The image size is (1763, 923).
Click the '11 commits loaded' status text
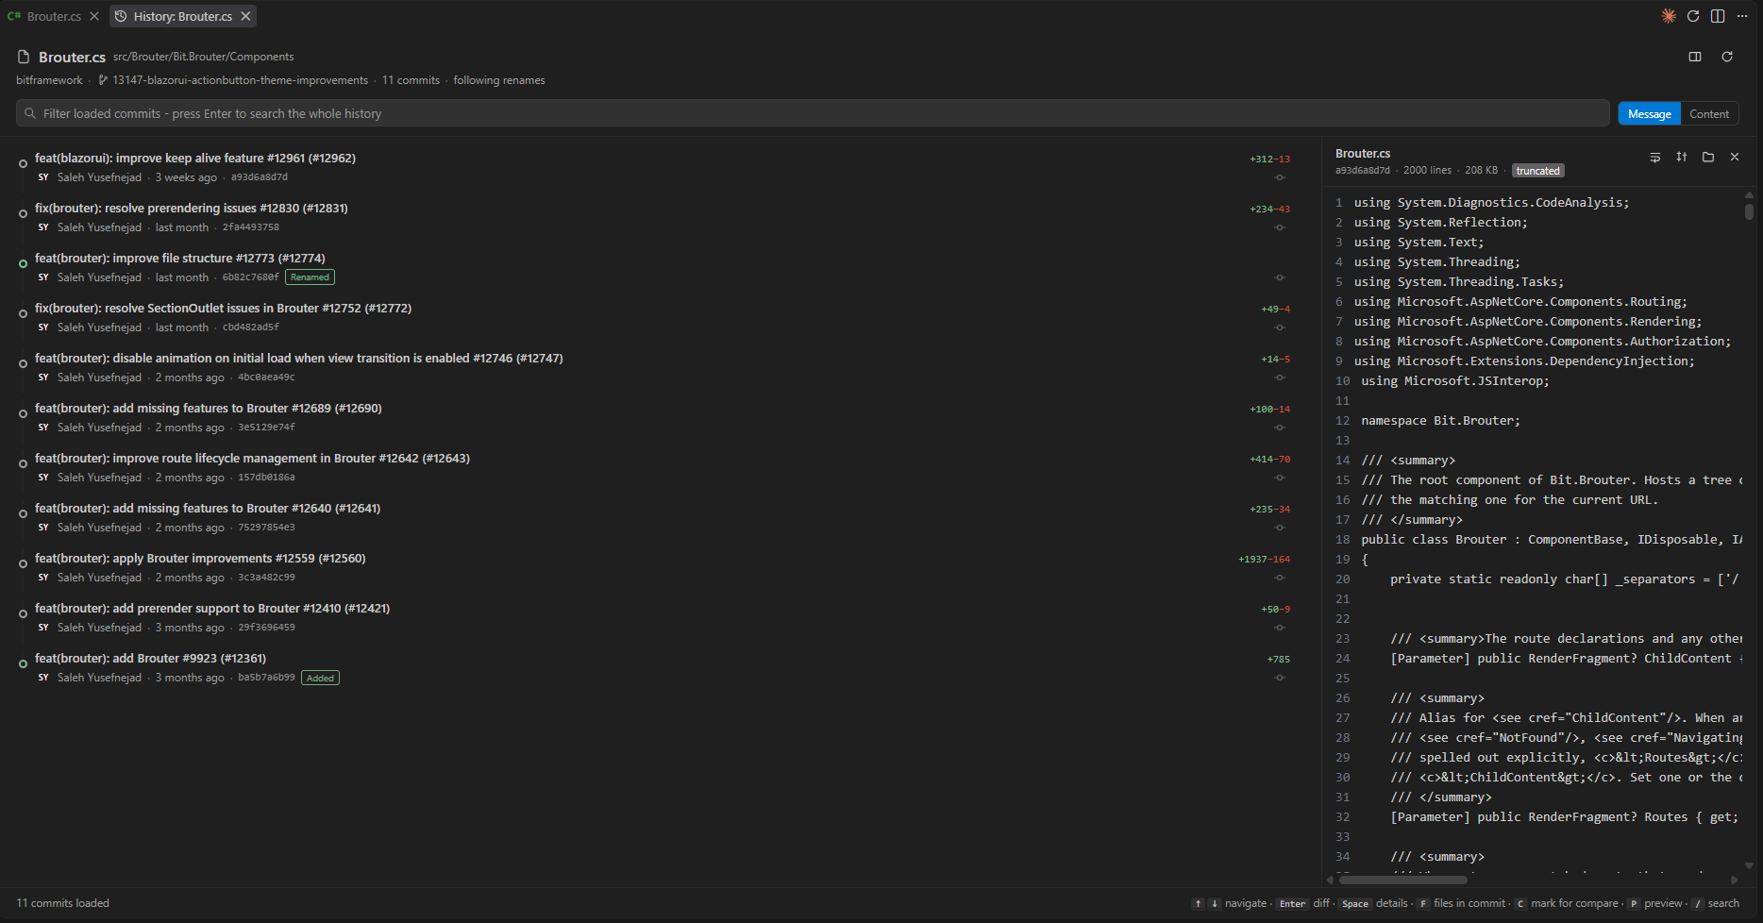pyautogui.click(x=62, y=903)
